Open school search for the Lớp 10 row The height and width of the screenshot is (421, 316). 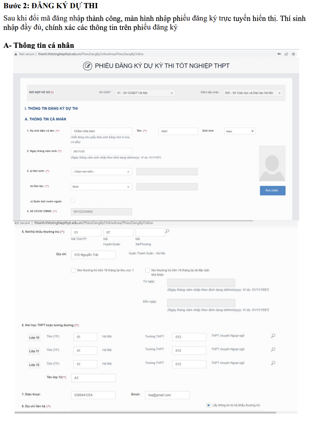click(x=273, y=336)
